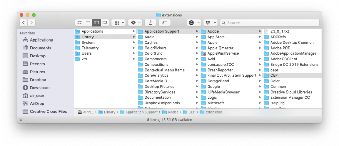Select Creative Cloud Libraries folder

pyautogui.click(x=292, y=92)
